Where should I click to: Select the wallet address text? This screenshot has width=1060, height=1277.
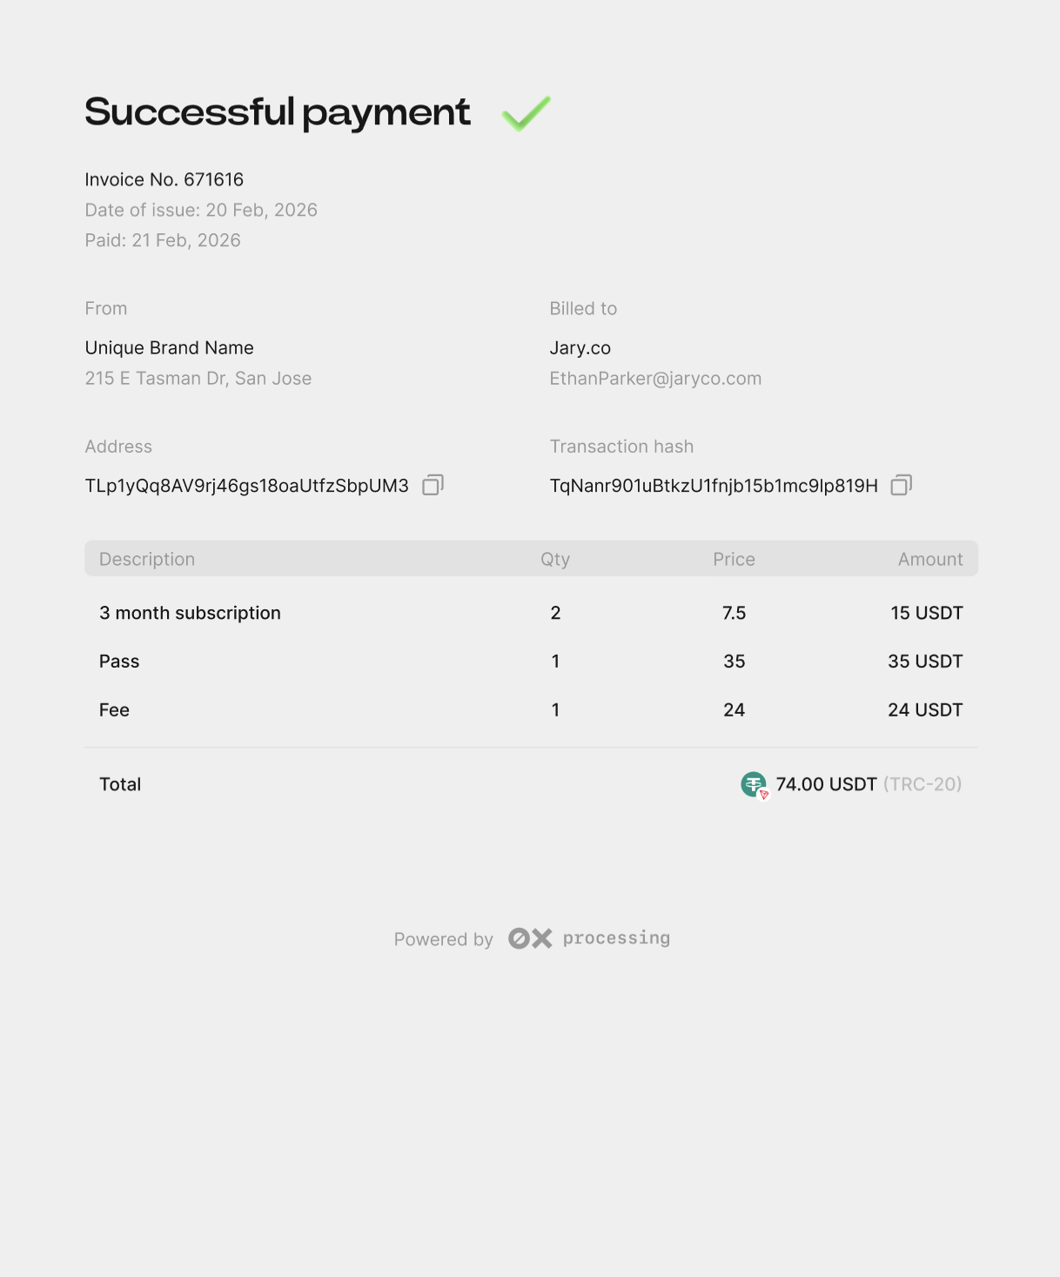coord(246,486)
